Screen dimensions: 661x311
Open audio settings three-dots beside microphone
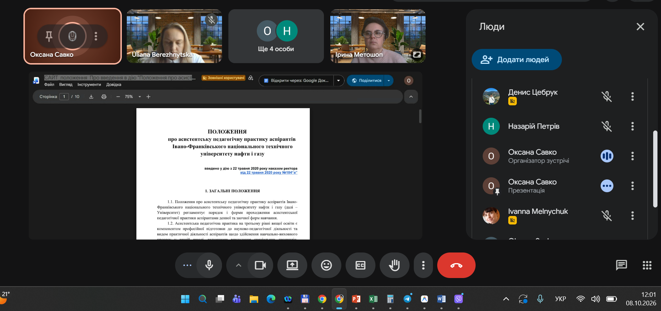(x=187, y=265)
